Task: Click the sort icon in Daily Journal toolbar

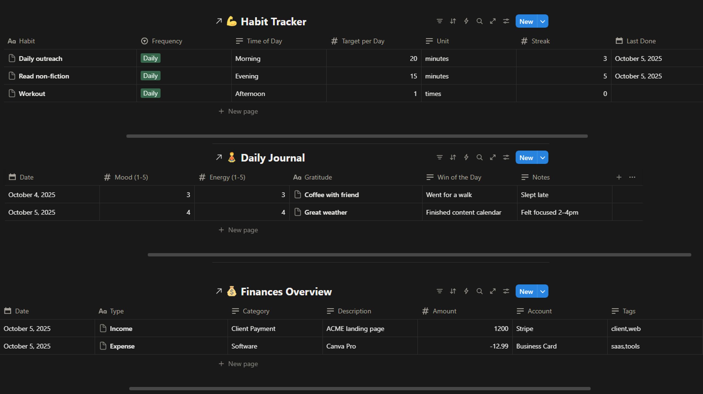Action: coord(453,157)
